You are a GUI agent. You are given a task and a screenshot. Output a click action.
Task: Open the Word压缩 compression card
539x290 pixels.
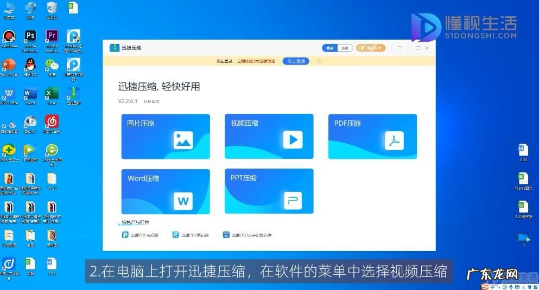pos(166,191)
